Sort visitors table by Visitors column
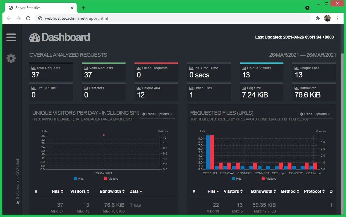 pos(80,191)
